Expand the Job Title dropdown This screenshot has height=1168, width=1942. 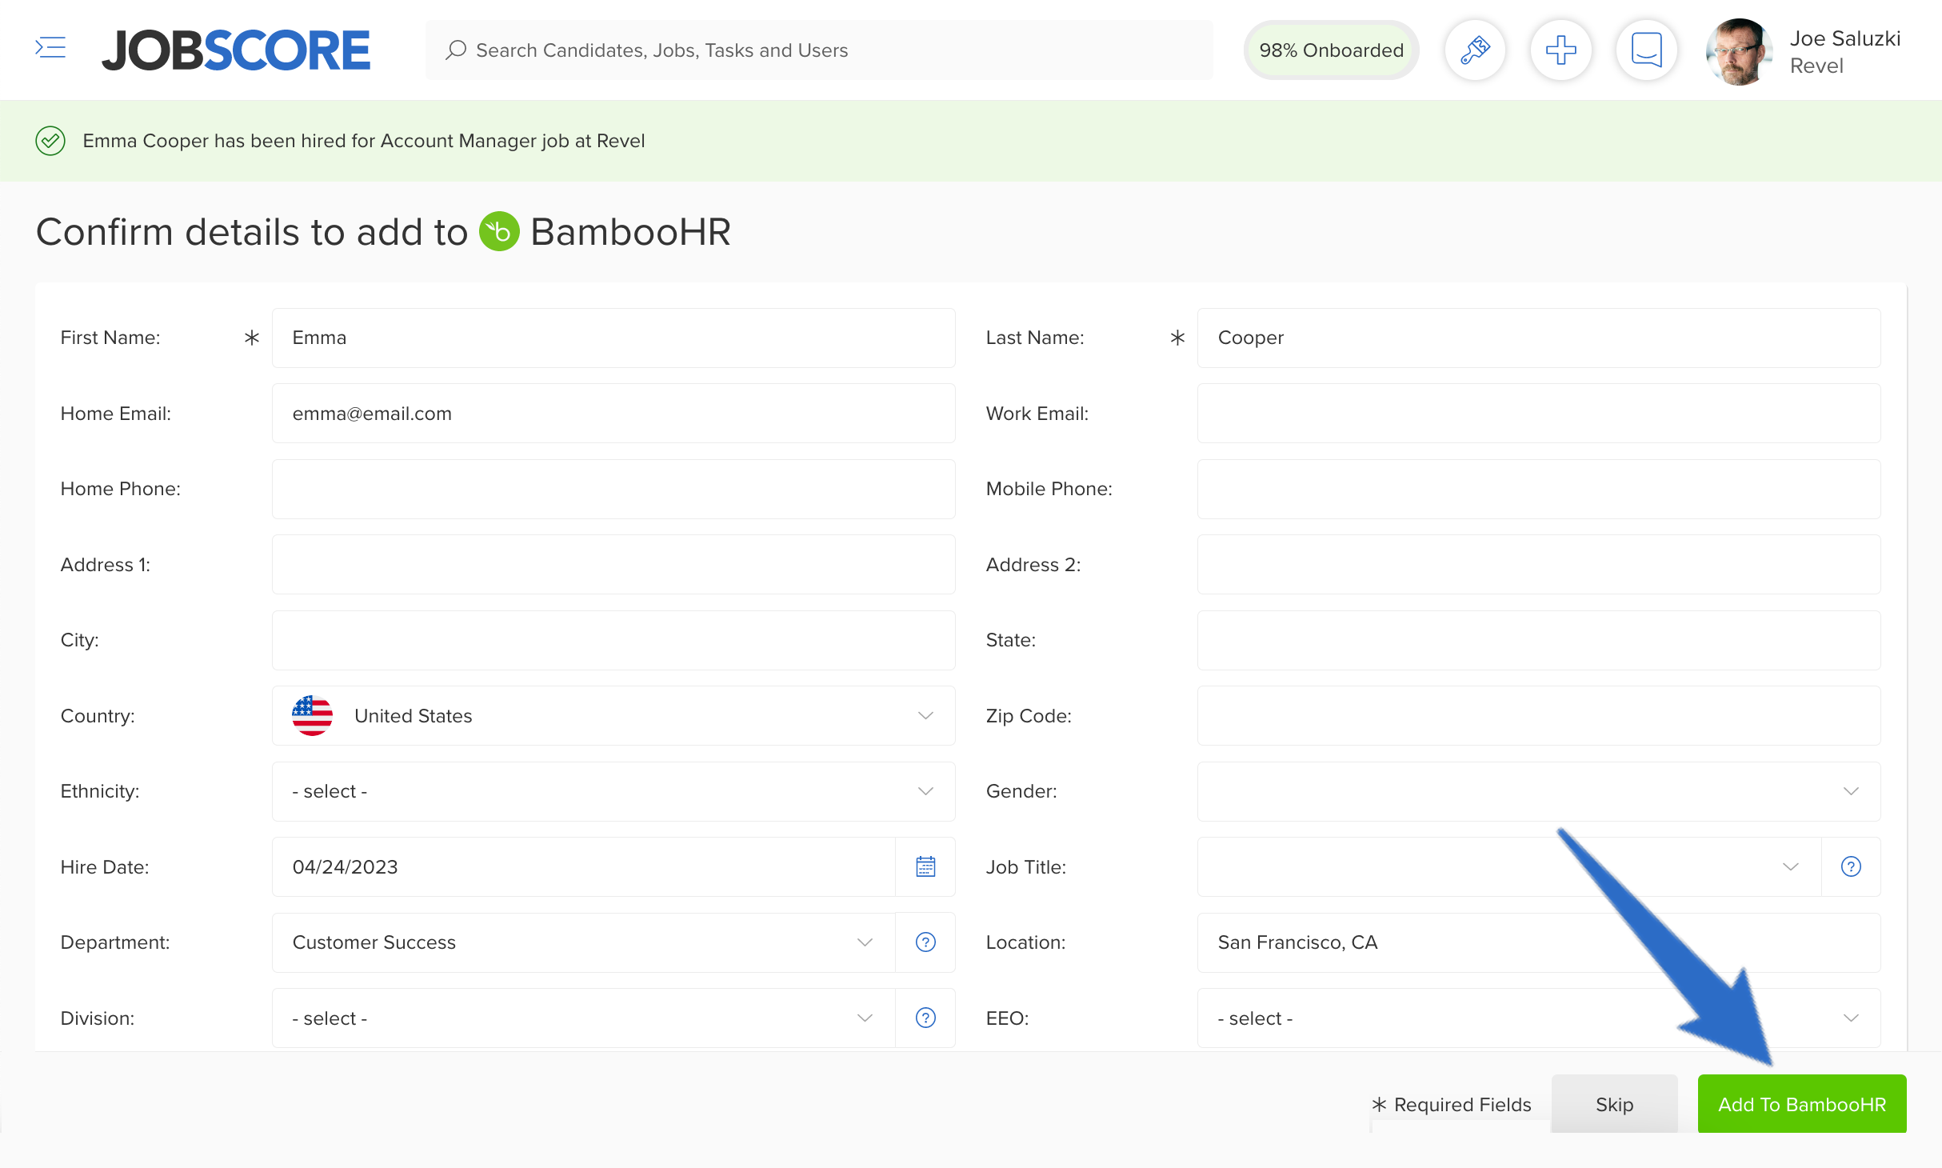click(x=1509, y=866)
